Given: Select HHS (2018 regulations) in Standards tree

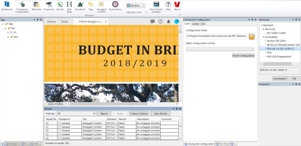Looking at the screenshot, I should (x=279, y=56).
